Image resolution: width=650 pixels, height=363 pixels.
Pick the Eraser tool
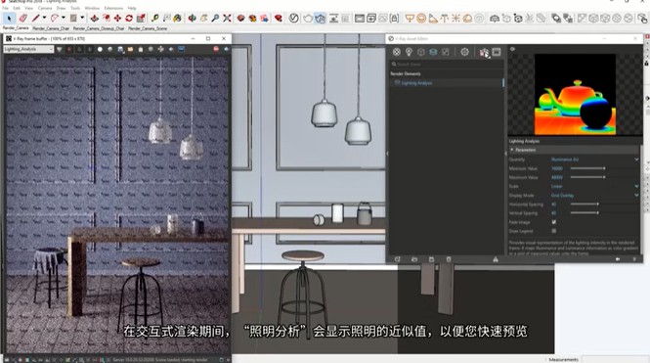23,19
